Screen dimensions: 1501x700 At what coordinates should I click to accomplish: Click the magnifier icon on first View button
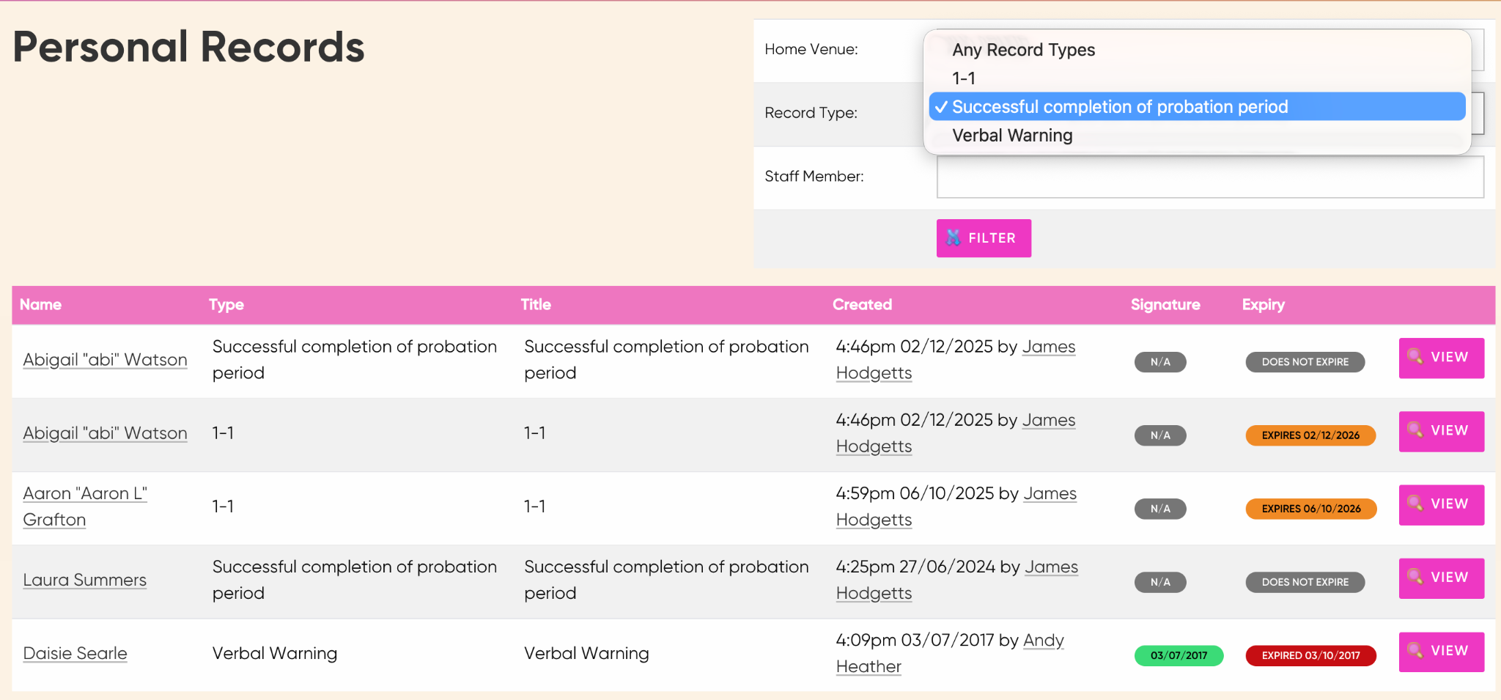(1415, 356)
